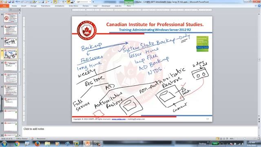261x147 pixels.
Task: Select the highlighted pen ink tool icon
Action: (x=69, y=2)
